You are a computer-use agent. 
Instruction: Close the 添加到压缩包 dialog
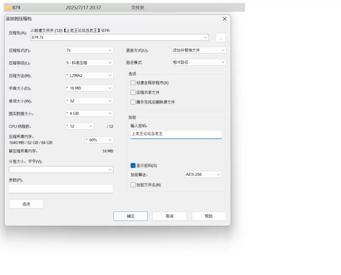point(225,19)
